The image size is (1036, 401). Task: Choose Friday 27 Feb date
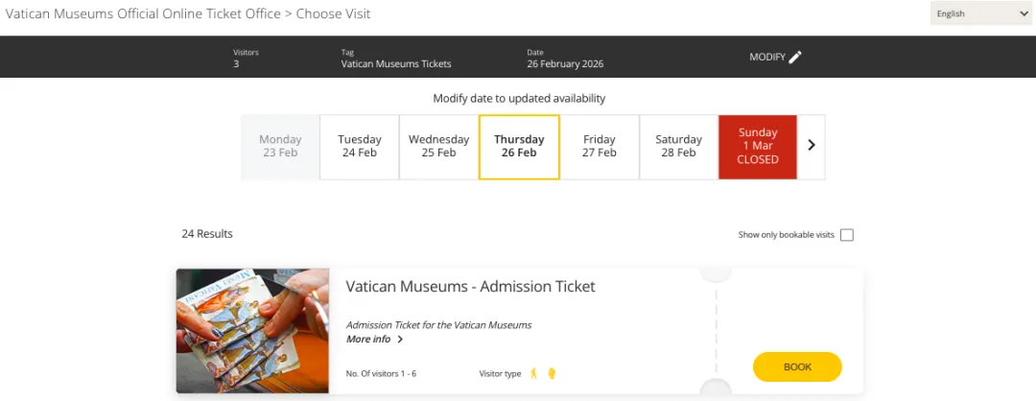[600, 146]
